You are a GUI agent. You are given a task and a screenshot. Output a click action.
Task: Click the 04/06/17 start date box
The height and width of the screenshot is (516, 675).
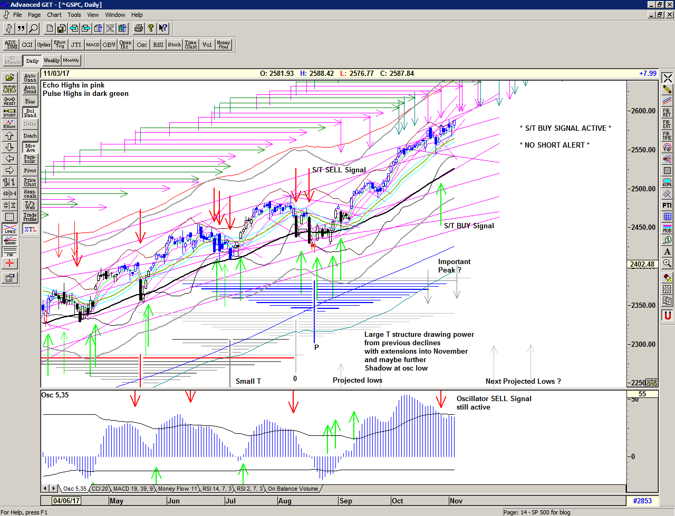coord(66,501)
